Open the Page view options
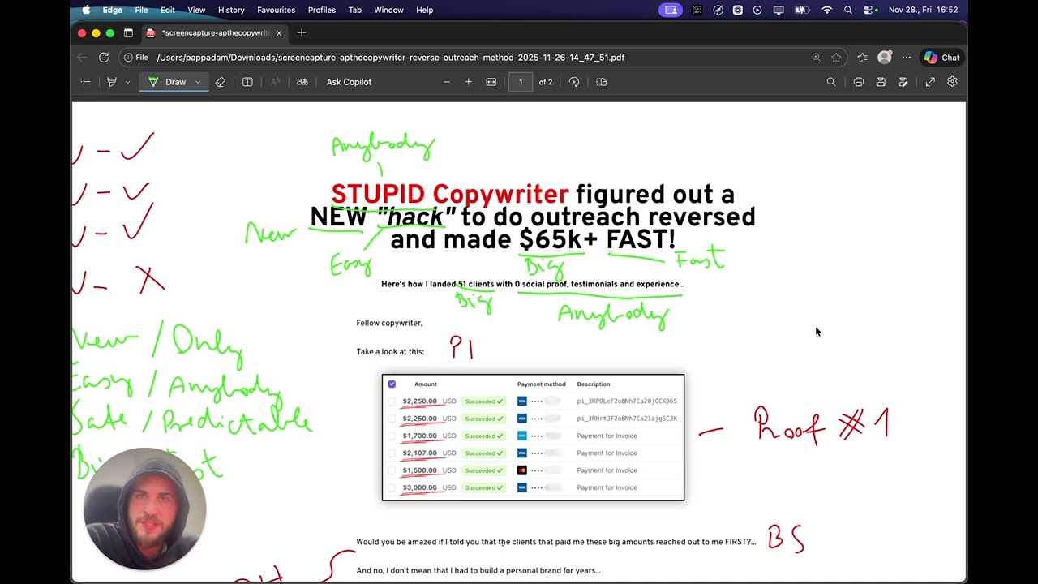Image resolution: width=1038 pixels, height=584 pixels. 601,82
